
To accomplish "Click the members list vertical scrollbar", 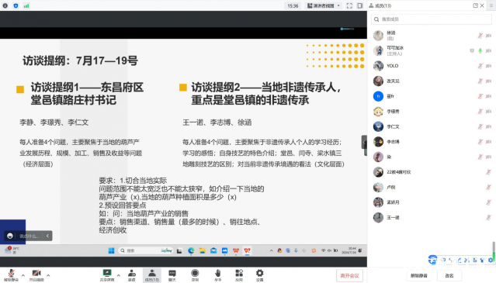I will tap(493, 251).
